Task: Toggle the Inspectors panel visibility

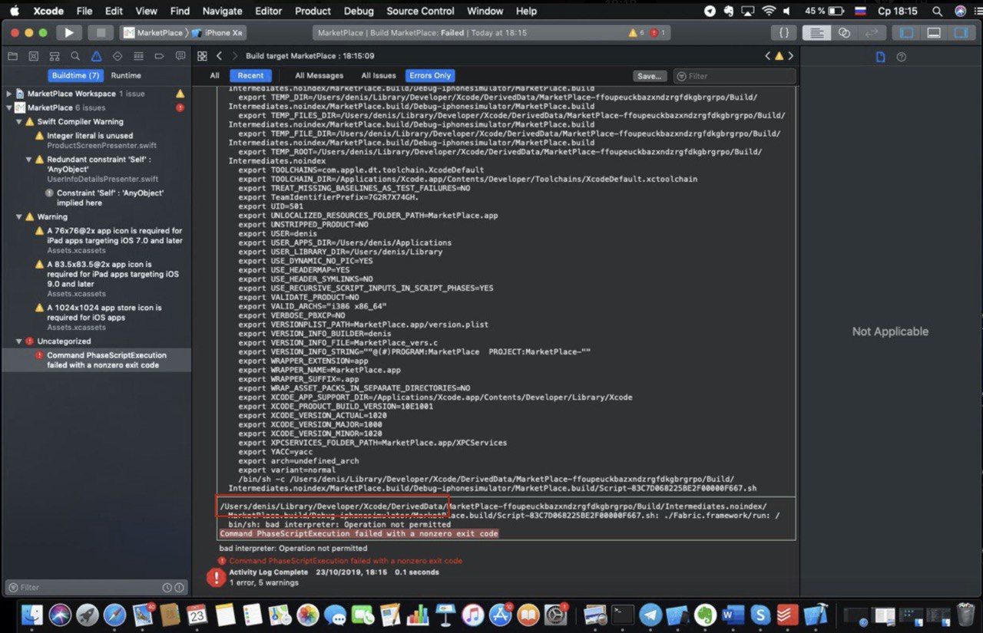Action: 961,33
